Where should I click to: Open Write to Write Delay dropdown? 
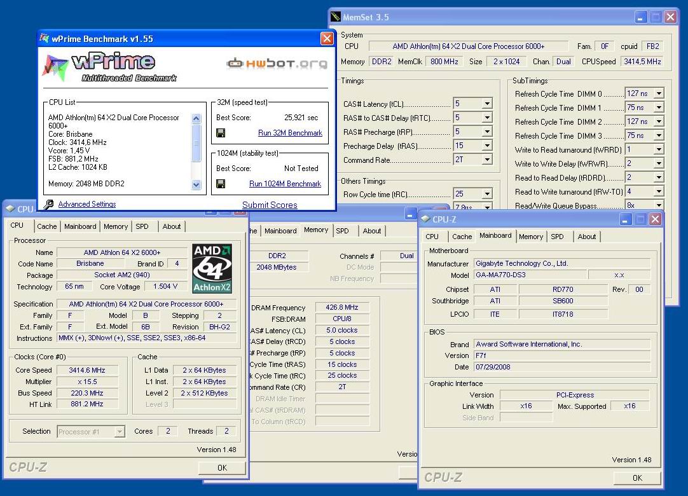[659, 163]
